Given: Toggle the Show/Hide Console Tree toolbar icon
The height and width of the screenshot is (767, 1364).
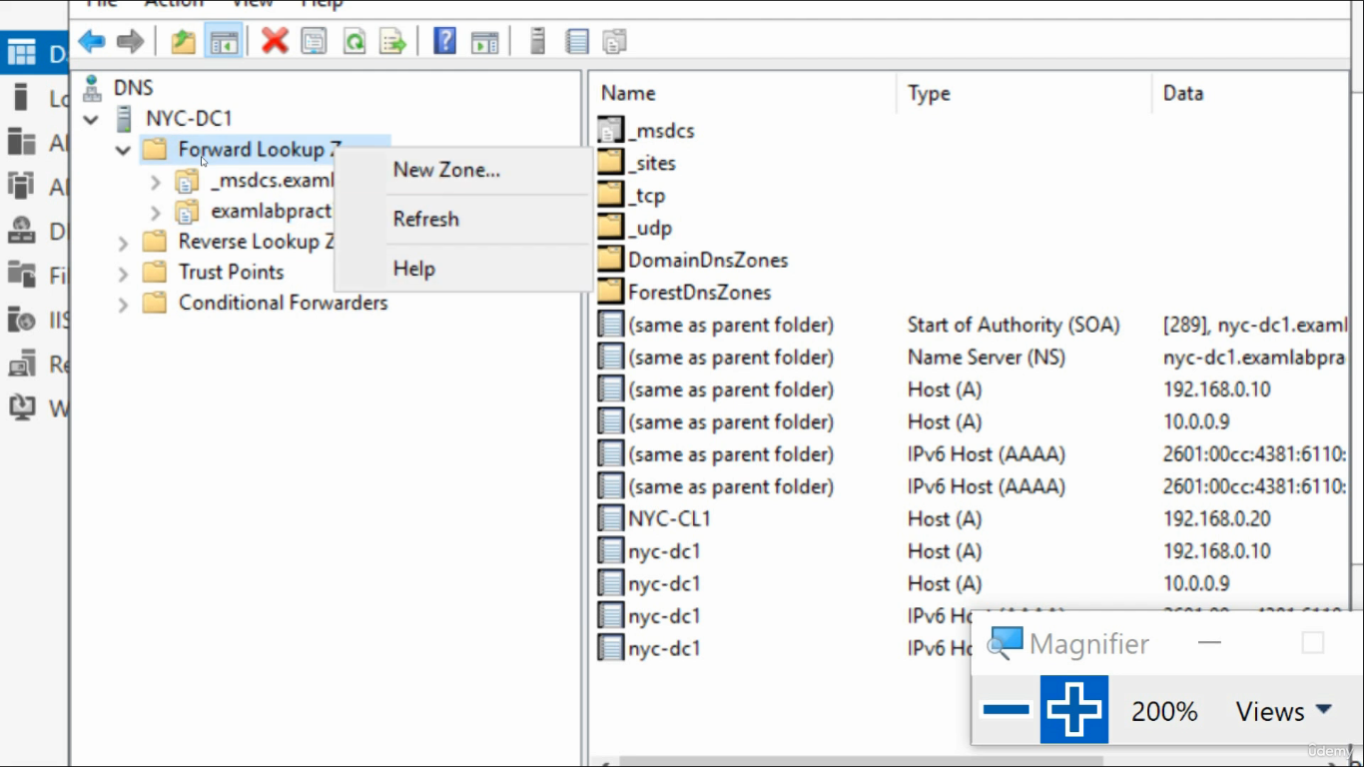Looking at the screenshot, I should pos(224,42).
